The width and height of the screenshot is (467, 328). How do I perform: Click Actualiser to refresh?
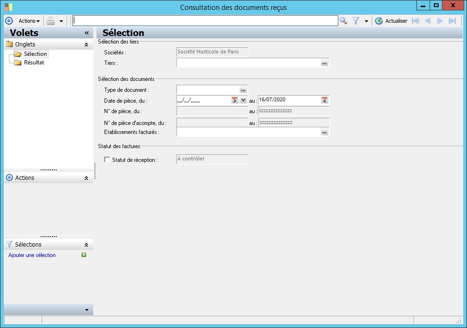pyautogui.click(x=391, y=21)
